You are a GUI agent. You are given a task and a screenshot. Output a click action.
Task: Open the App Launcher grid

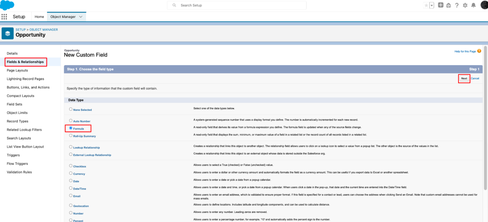(x=4, y=17)
